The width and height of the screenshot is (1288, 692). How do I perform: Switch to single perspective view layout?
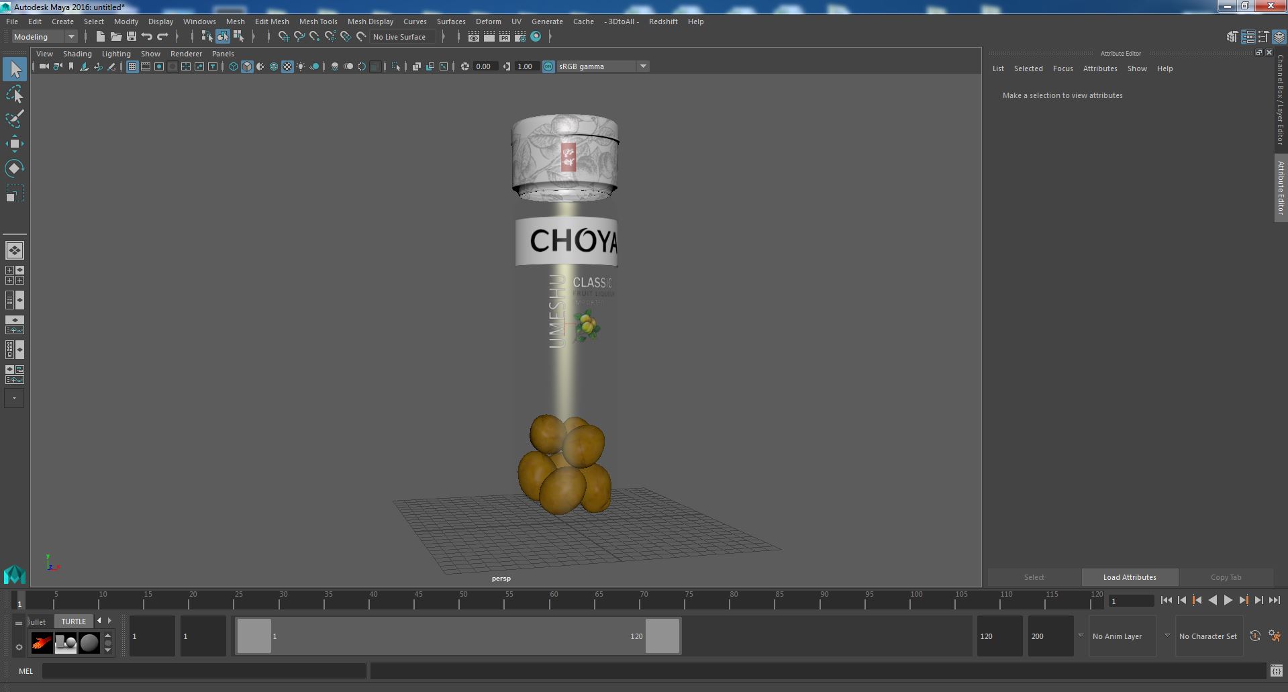pyautogui.click(x=15, y=250)
